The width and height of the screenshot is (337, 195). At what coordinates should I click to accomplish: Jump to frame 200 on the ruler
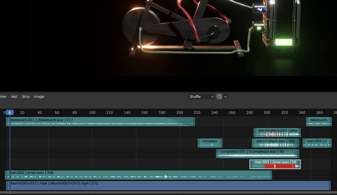[180, 113]
